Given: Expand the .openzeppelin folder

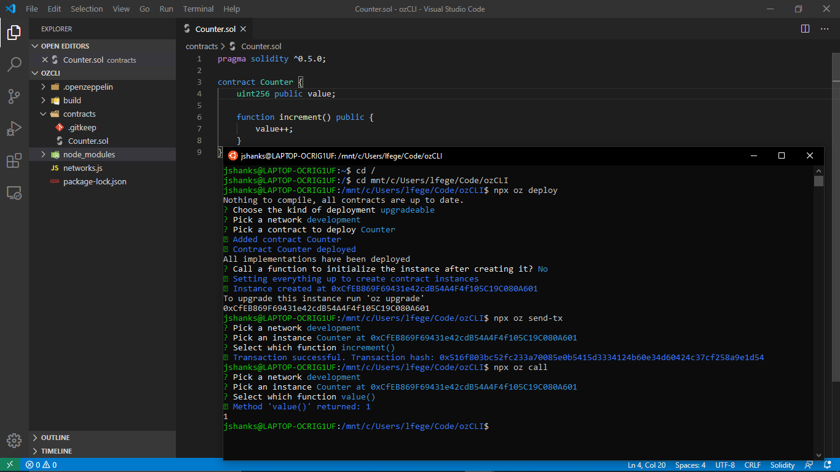Looking at the screenshot, I should (x=88, y=87).
